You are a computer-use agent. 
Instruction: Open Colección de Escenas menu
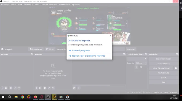49,5
